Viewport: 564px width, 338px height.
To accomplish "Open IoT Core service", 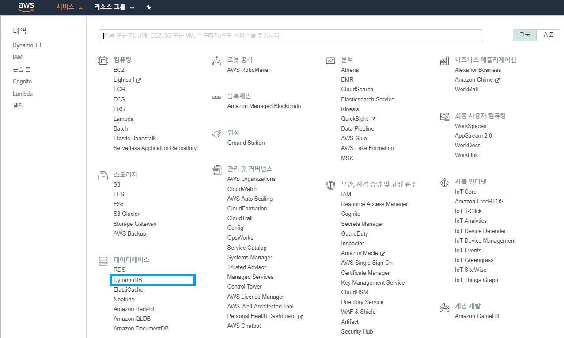I will 466,192.
